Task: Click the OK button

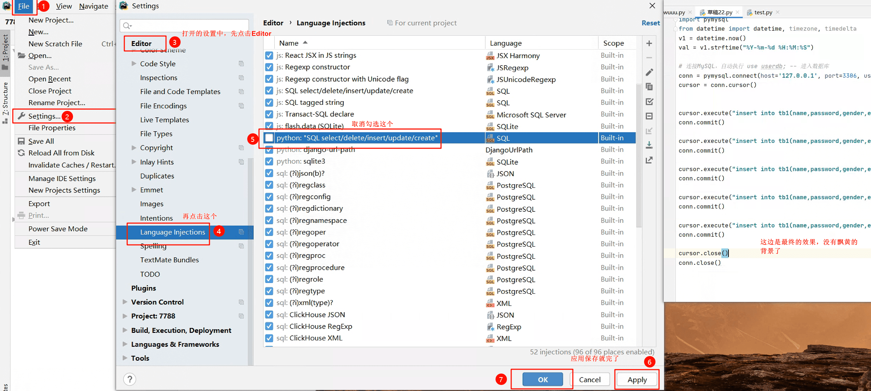Action: pyautogui.click(x=543, y=380)
